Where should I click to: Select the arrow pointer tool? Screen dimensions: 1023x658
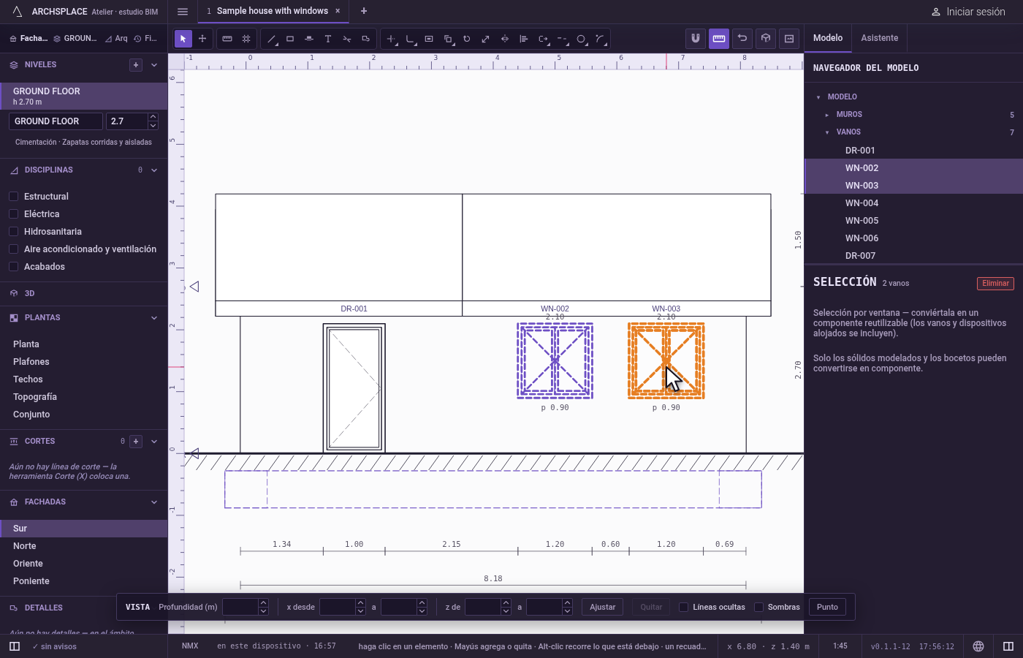point(183,39)
